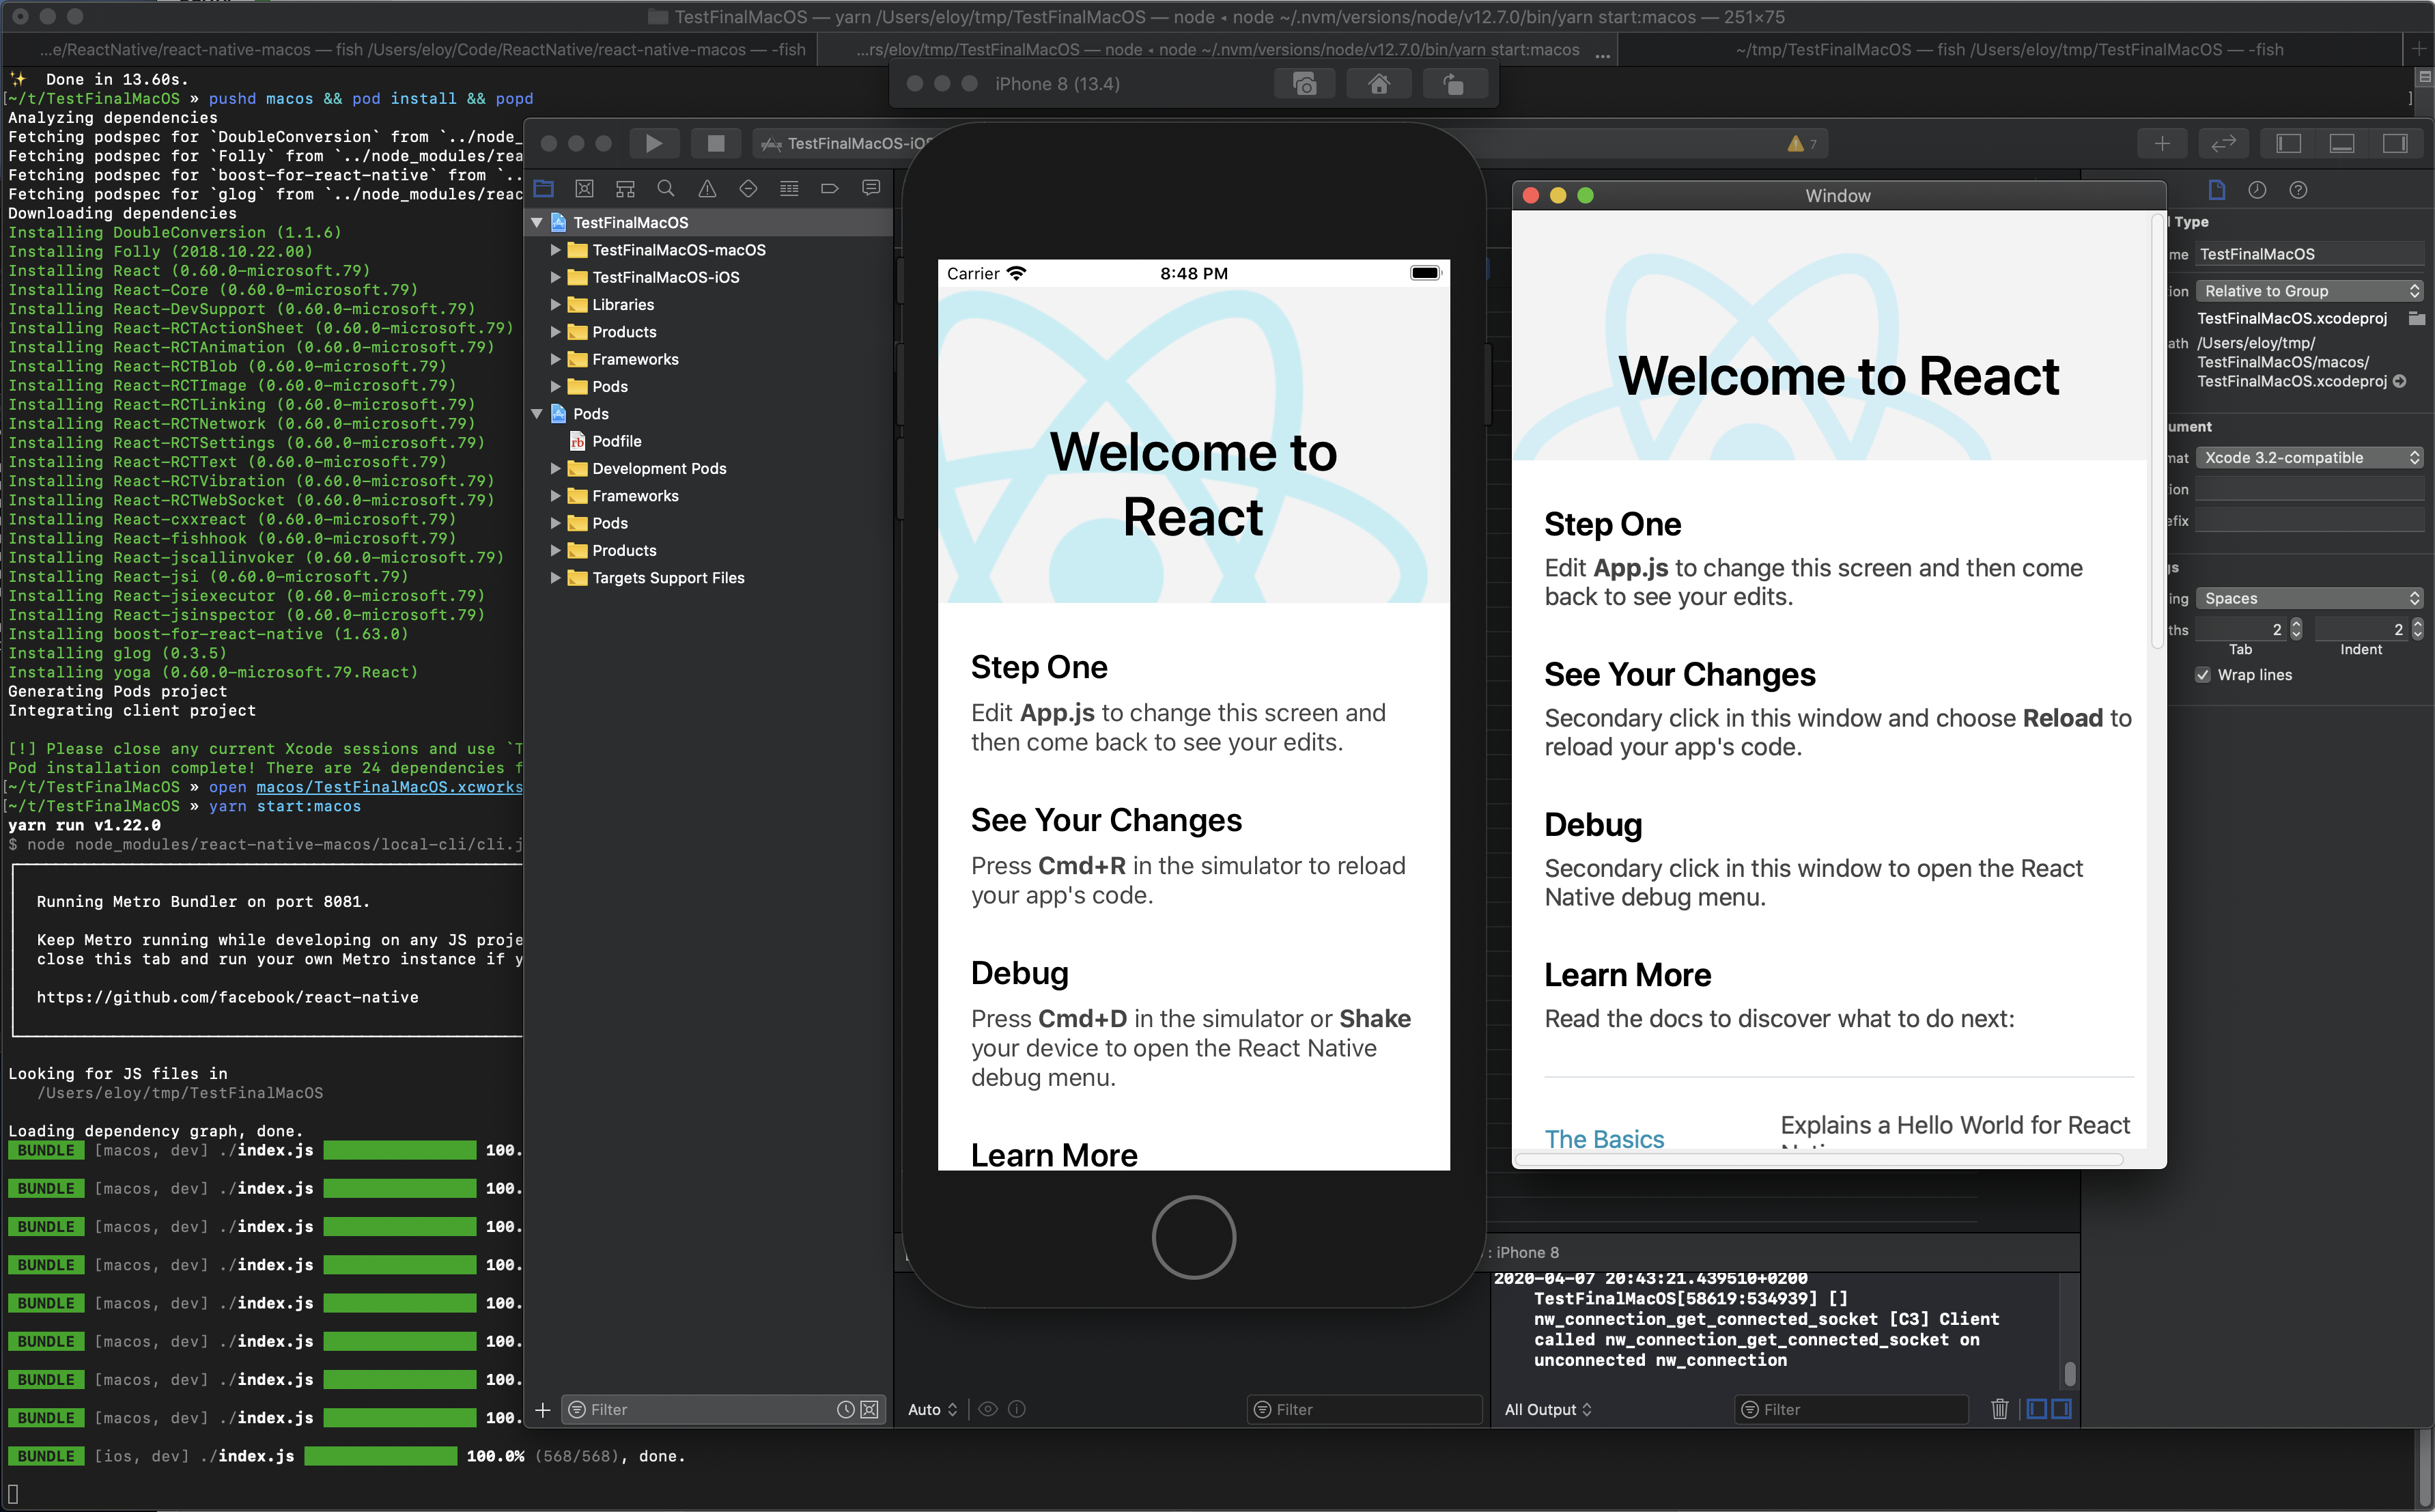The height and width of the screenshot is (1512, 2435).
Task: Clear console with the trash icon
Action: (1999, 1409)
